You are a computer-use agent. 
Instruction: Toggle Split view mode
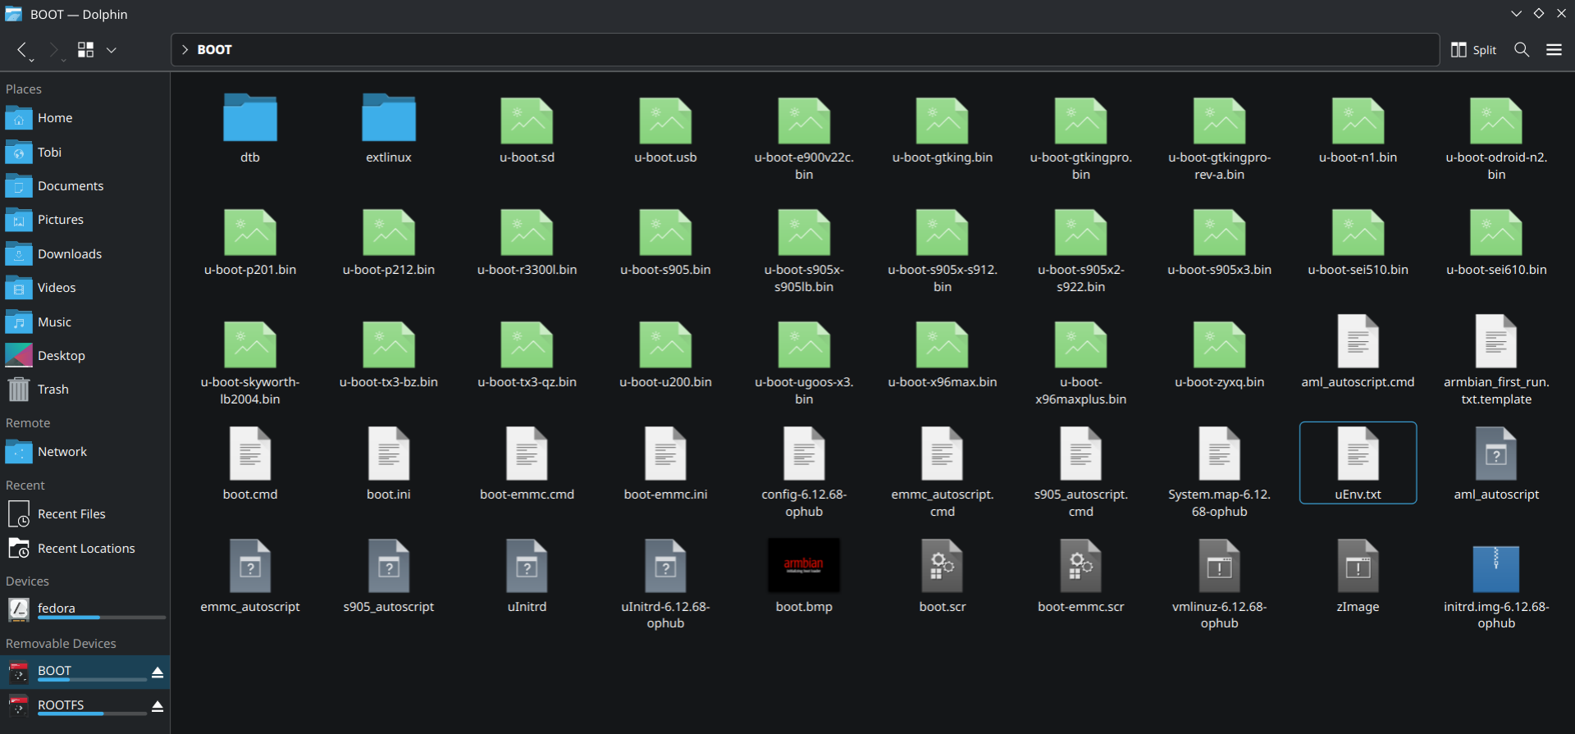[1473, 49]
